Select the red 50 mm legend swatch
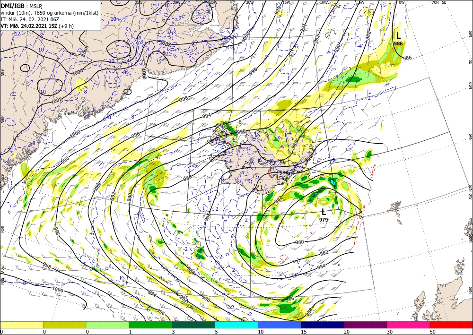The width and height of the screenshot is (473, 335). pyautogui.click(x=451, y=325)
